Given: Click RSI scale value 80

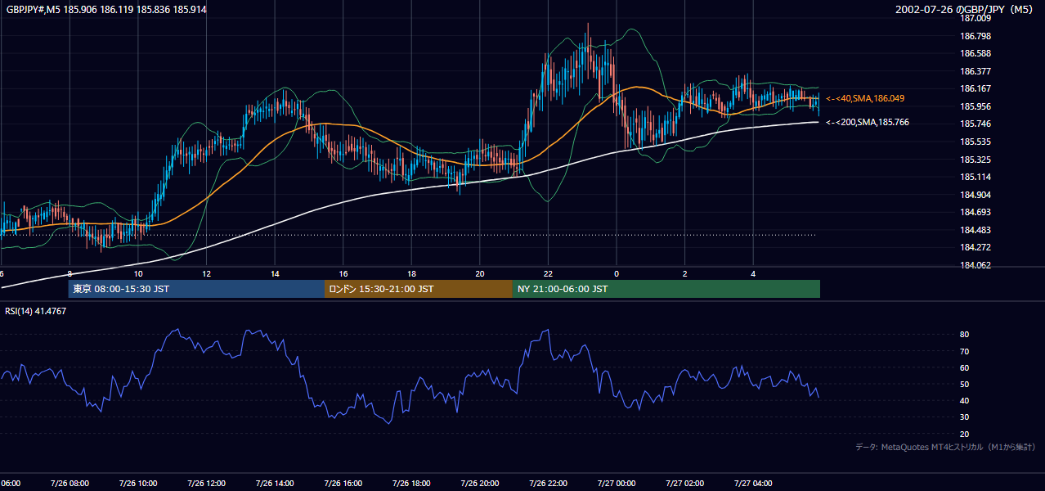Looking at the screenshot, I should point(965,335).
